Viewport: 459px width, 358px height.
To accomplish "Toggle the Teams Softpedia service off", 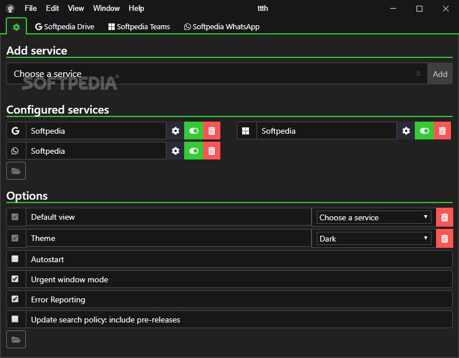I will (x=424, y=131).
